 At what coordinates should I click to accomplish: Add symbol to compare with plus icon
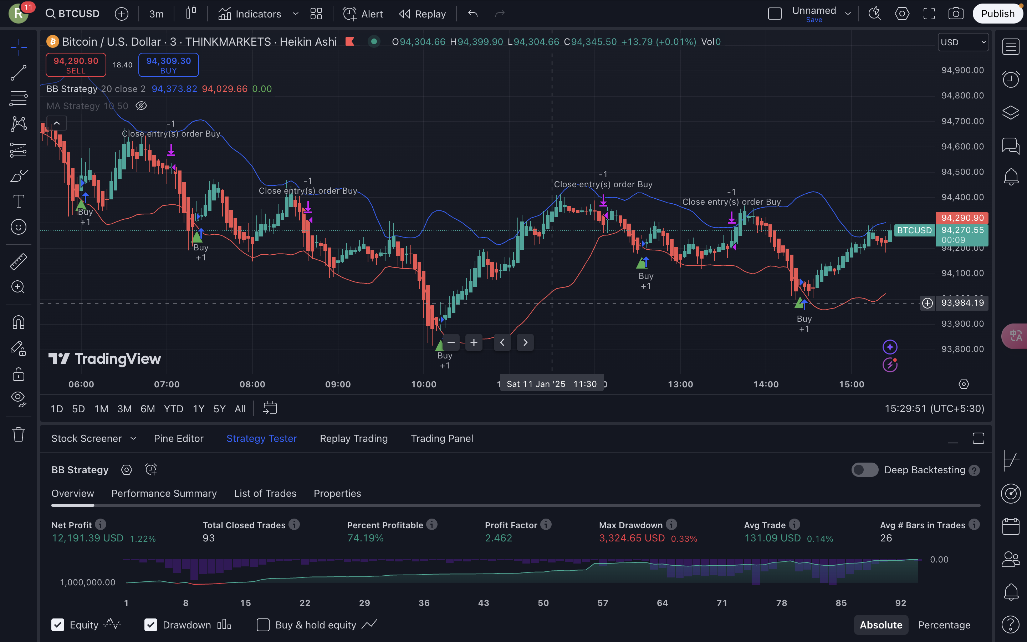(x=121, y=14)
